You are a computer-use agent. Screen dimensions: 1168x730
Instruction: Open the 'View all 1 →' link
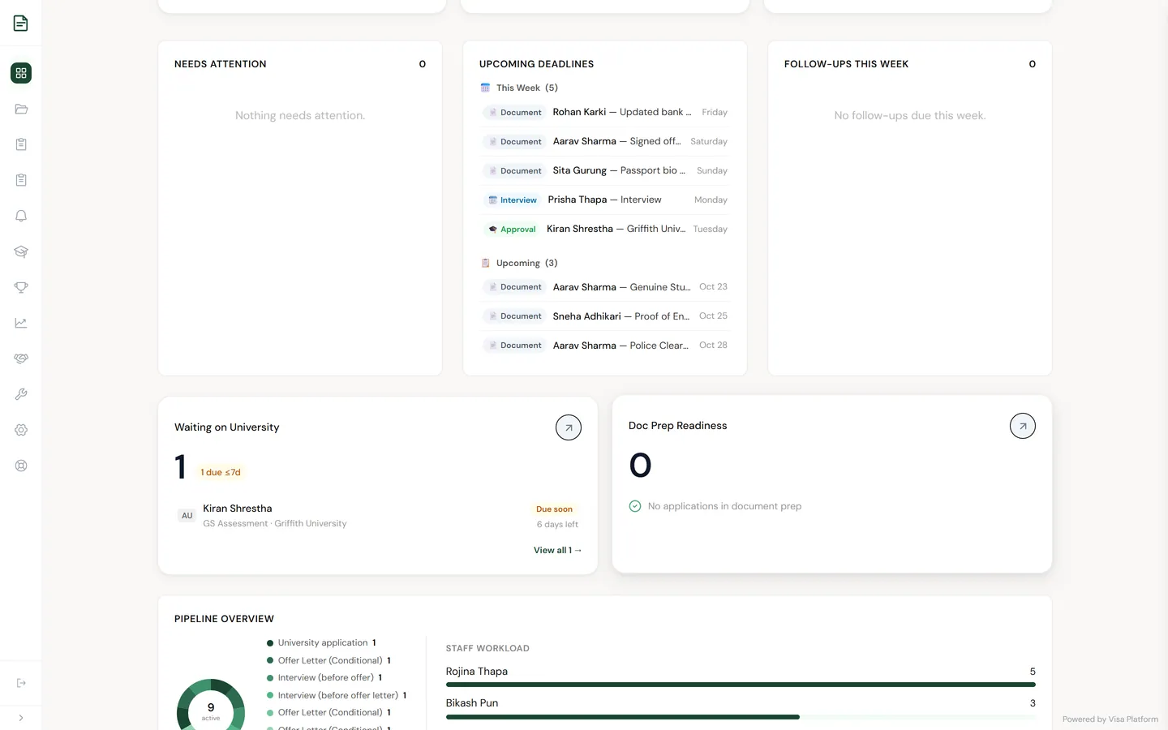pos(557,550)
